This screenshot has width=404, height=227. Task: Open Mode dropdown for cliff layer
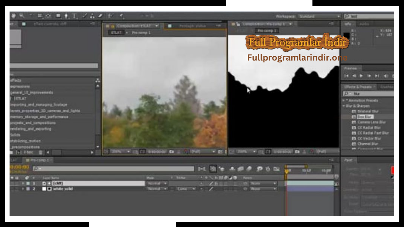tap(157, 183)
